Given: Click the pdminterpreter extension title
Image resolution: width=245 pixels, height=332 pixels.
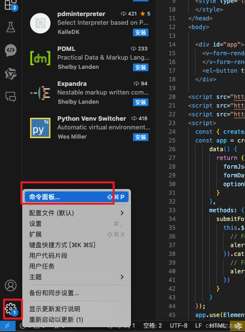Looking at the screenshot, I should [81, 14].
